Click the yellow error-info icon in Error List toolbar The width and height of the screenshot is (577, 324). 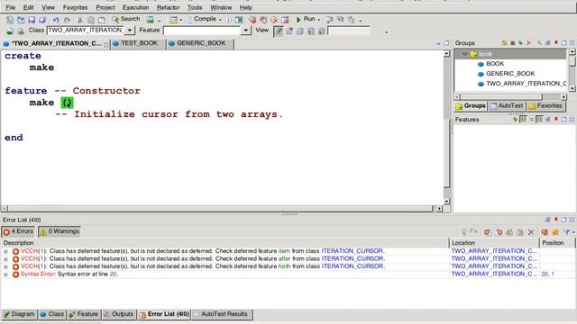coord(555,232)
